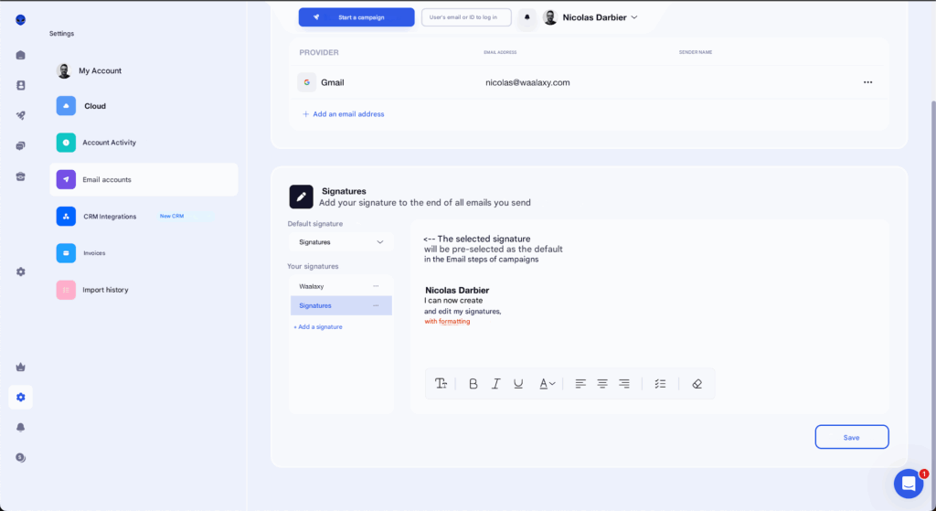Viewport: 936px width, 511px height.
Task: Click the crown upgrade icon
Action: pyautogui.click(x=21, y=367)
